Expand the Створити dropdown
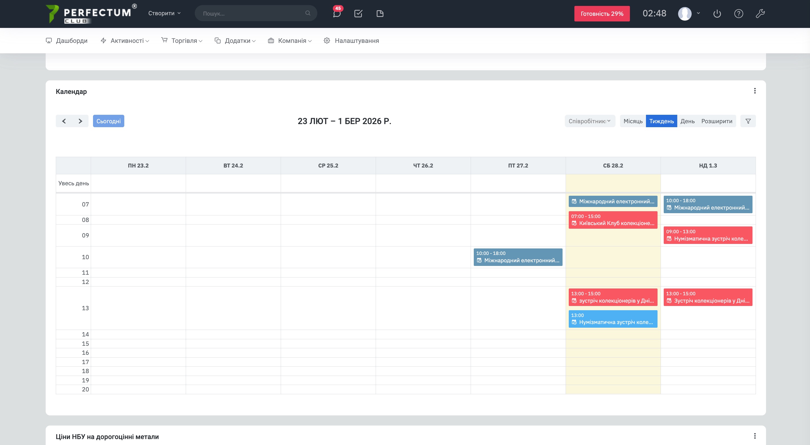 pos(164,13)
